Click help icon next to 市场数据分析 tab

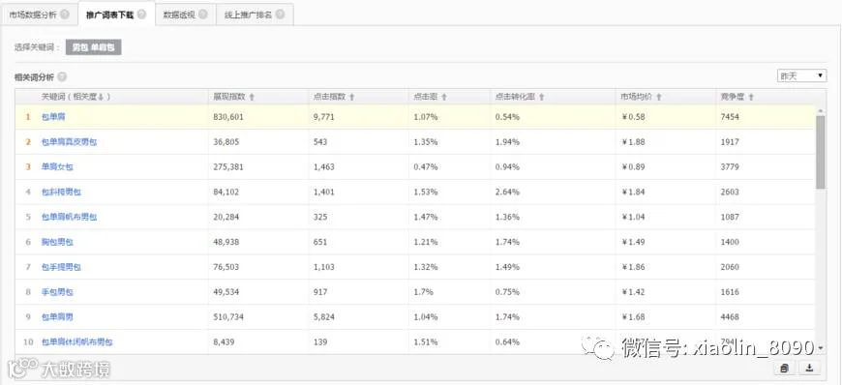pos(65,15)
